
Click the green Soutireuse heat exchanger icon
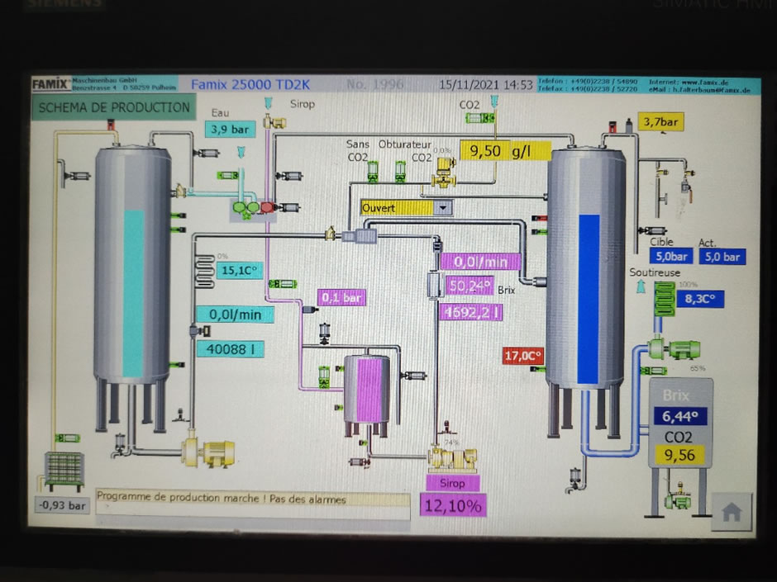[x=663, y=299]
